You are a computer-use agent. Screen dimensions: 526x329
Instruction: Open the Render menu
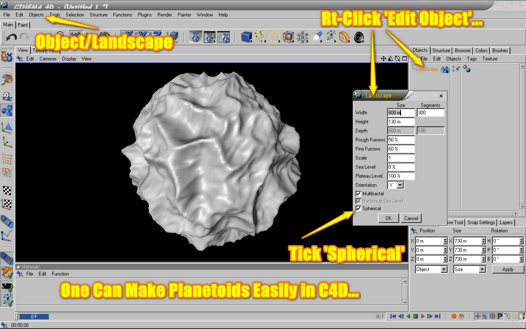click(165, 15)
